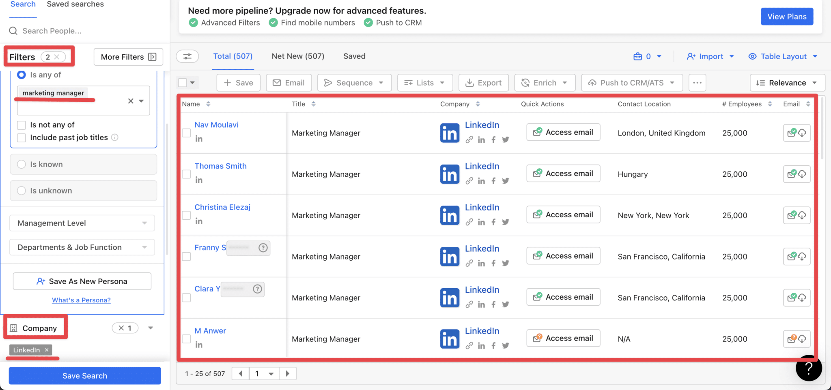Switch to the Saved searches tab
The image size is (831, 390).
75,4
